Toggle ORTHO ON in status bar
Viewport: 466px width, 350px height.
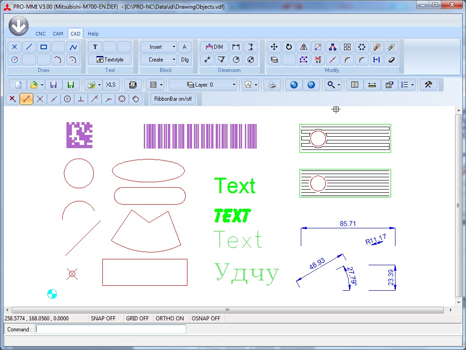click(170, 319)
